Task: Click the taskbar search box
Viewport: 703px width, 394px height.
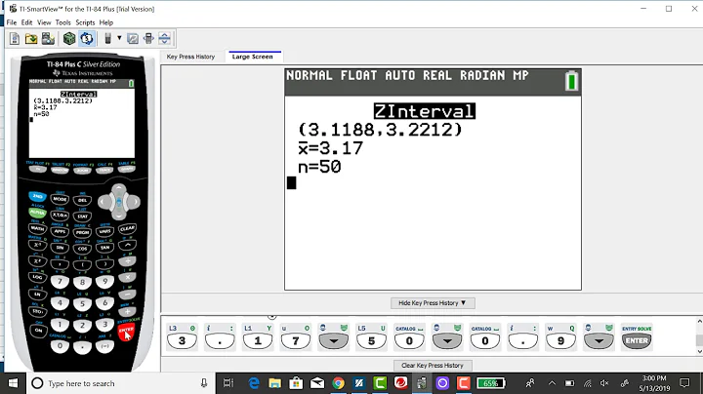Action: [x=120, y=383]
